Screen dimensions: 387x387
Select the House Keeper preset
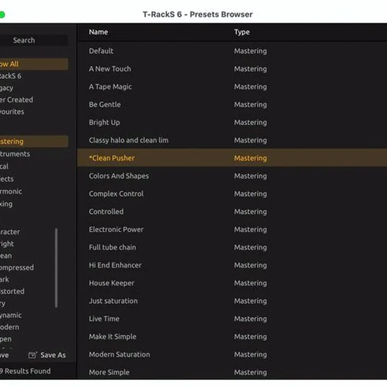pyautogui.click(x=232, y=283)
